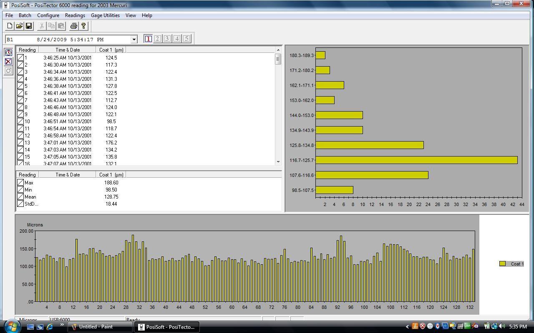
Task: Toggle the checkbox beside the Max row
Action: [x=20, y=183]
